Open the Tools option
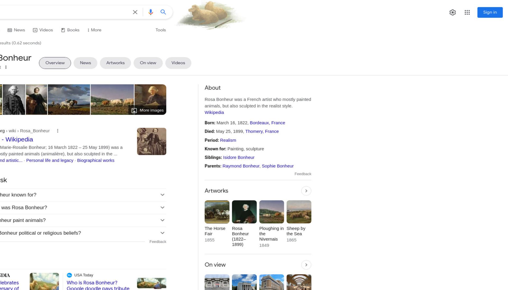This screenshot has width=508, height=290. [x=161, y=30]
